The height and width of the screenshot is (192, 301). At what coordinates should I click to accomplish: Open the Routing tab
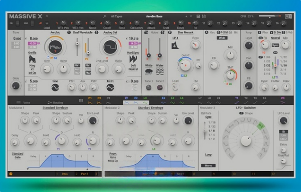pos(55,103)
